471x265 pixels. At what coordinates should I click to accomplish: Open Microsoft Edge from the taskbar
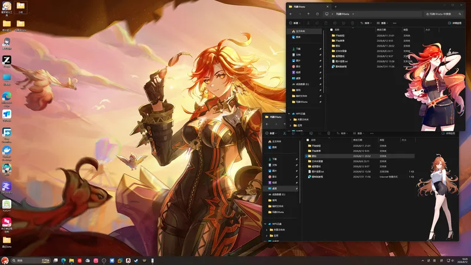(x=64, y=260)
